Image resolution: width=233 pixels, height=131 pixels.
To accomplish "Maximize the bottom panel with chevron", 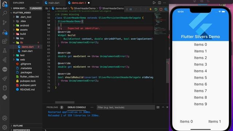I will (163, 107).
